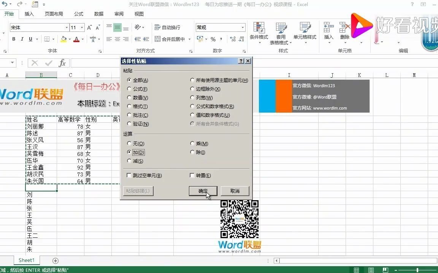
Task: Click the 取消 button in the dialog
Action: (235, 191)
